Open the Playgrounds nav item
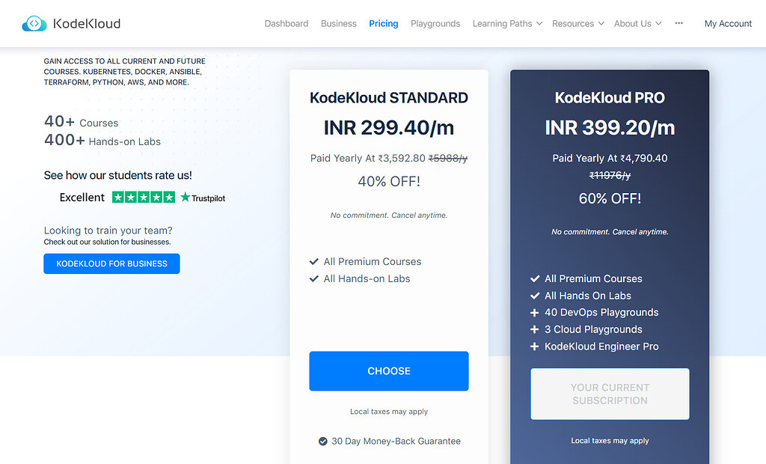766x464 pixels. tap(435, 24)
